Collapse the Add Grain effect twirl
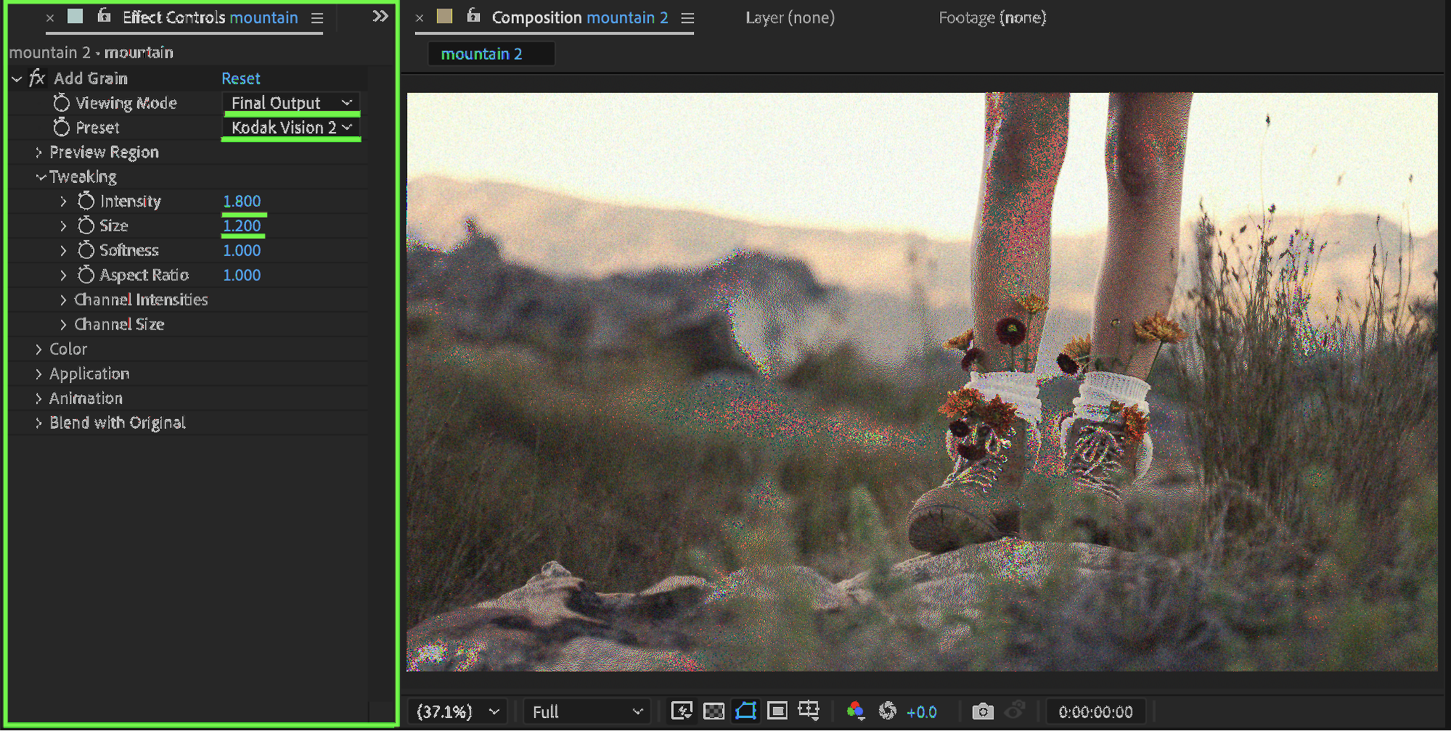The width and height of the screenshot is (1451, 731). point(17,78)
